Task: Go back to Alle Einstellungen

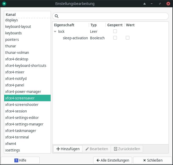Action: tap(112, 160)
